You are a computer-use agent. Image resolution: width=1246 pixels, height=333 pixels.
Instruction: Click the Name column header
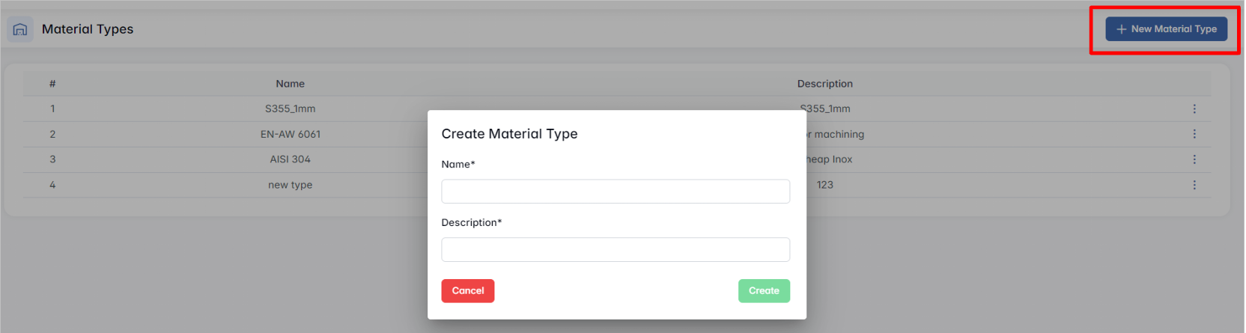(290, 84)
